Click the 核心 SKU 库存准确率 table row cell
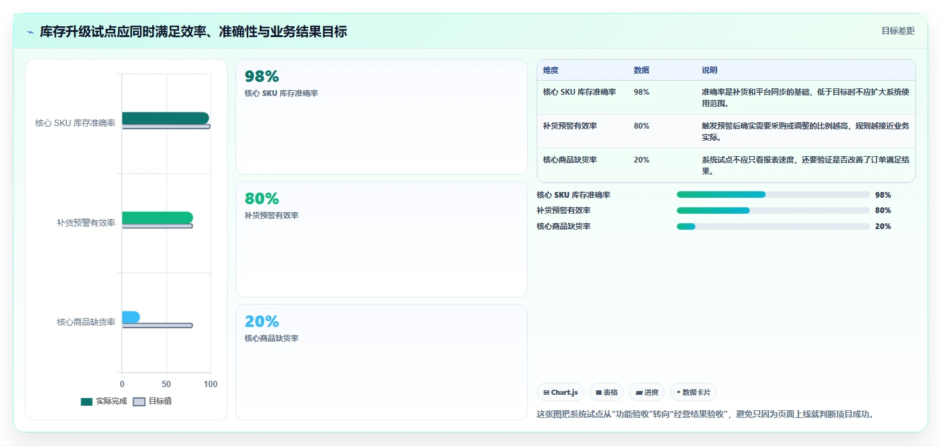This screenshot has height=446, width=941. pos(580,92)
